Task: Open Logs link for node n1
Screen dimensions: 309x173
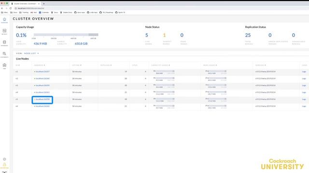Action: click(x=304, y=72)
